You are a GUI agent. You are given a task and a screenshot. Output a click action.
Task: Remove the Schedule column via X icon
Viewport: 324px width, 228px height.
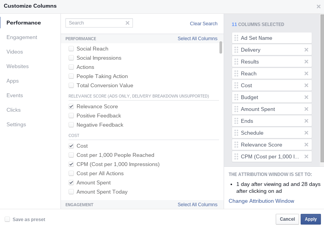[x=306, y=133]
